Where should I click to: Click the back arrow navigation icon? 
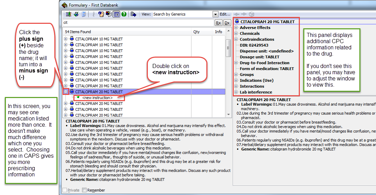coord(236,14)
